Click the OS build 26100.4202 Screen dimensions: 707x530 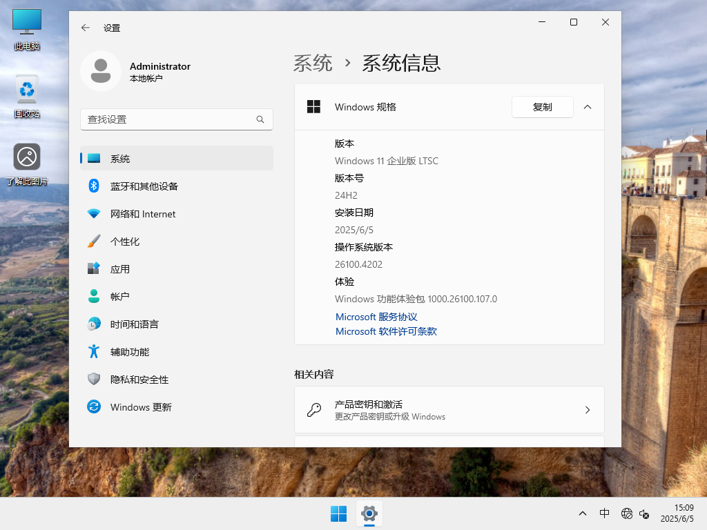coord(358,264)
